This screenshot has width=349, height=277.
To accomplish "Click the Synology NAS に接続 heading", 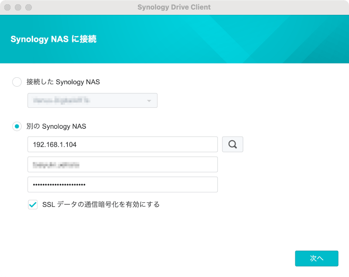I will click(53, 39).
